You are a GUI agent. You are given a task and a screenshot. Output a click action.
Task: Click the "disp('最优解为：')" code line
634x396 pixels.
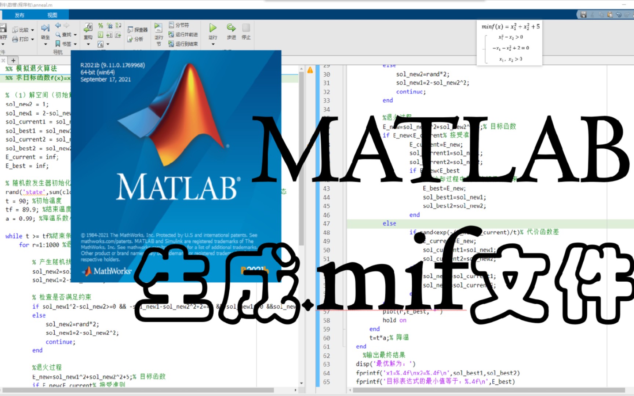click(x=386, y=364)
